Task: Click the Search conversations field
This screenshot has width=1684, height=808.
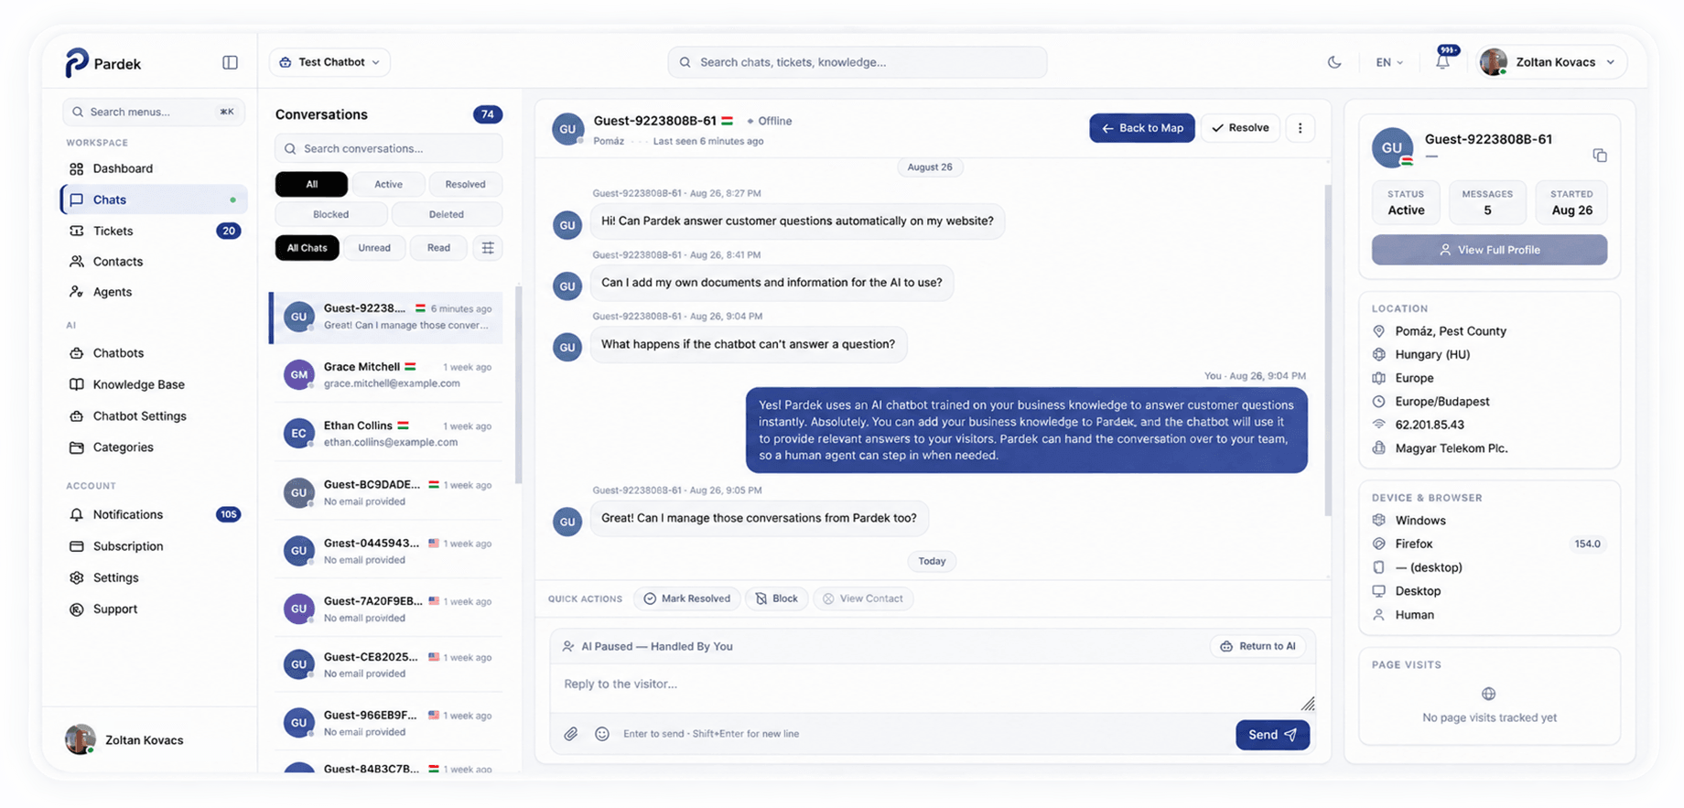Action: (x=389, y=148)
